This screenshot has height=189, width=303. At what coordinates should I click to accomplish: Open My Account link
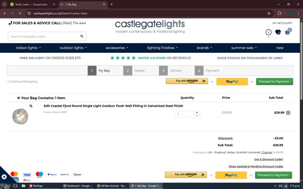coord(282,23)
